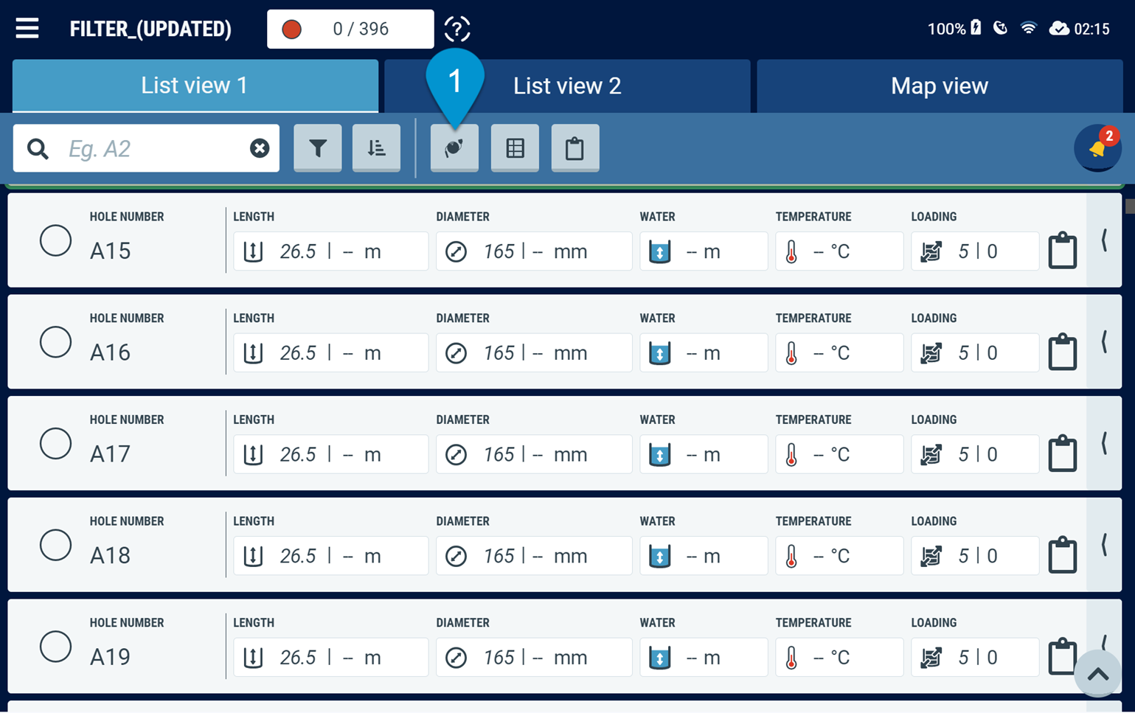
Task: Click the scroll-to-top arrow button
Action: 1097,674
